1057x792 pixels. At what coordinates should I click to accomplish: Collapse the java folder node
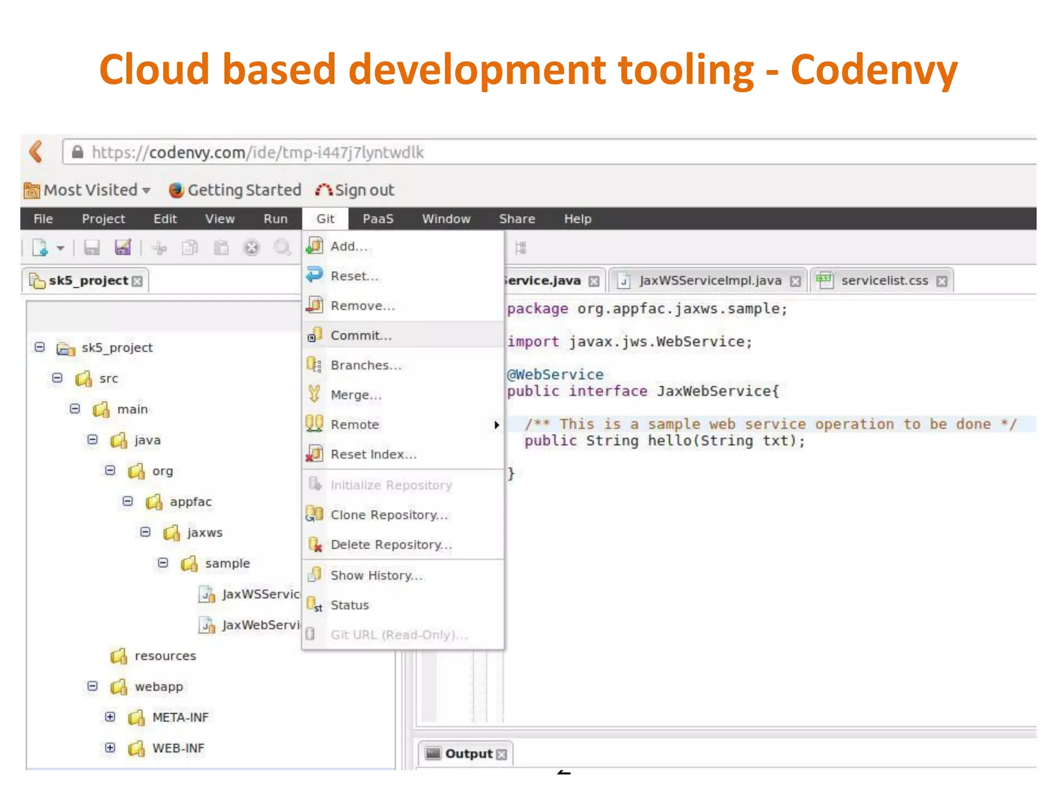[x=92, y=440]
